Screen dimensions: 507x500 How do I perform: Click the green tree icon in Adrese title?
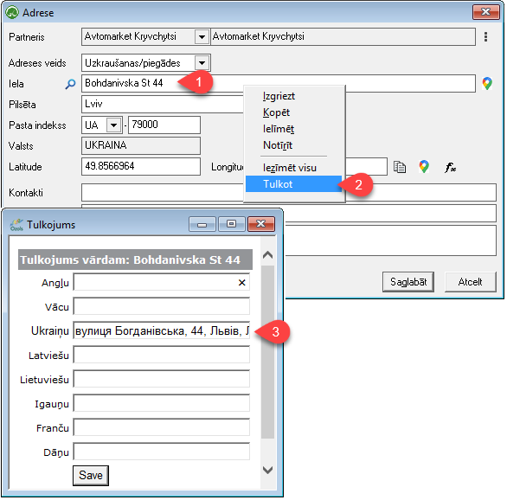(12, 13)
